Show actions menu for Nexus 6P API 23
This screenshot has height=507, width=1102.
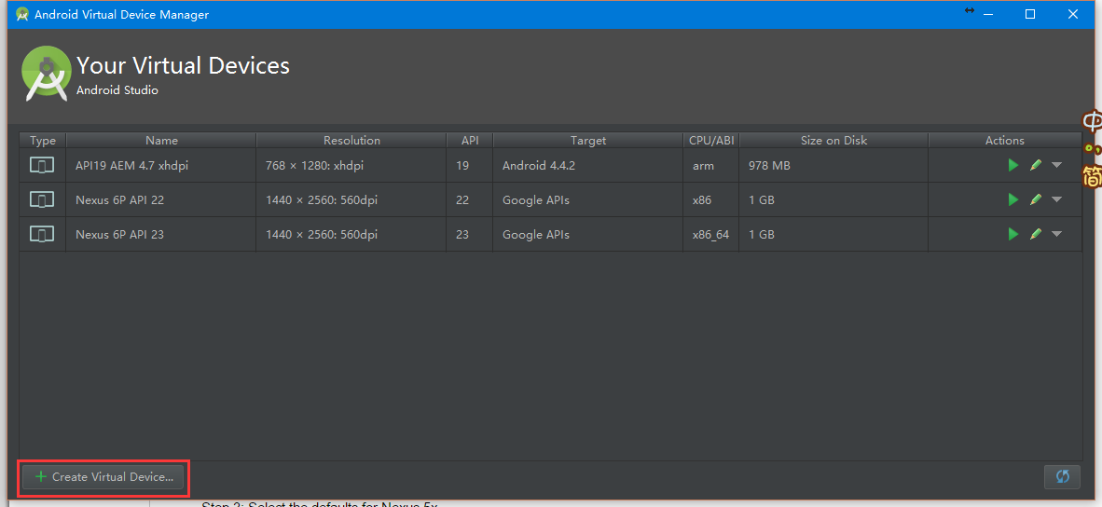coord(1056,234)
